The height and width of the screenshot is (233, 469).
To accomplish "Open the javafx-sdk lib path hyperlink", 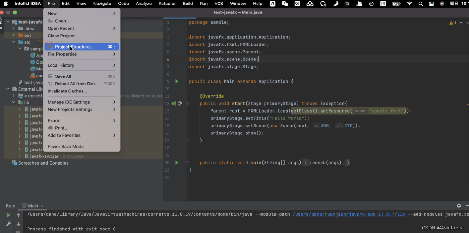I will [349, 214].
